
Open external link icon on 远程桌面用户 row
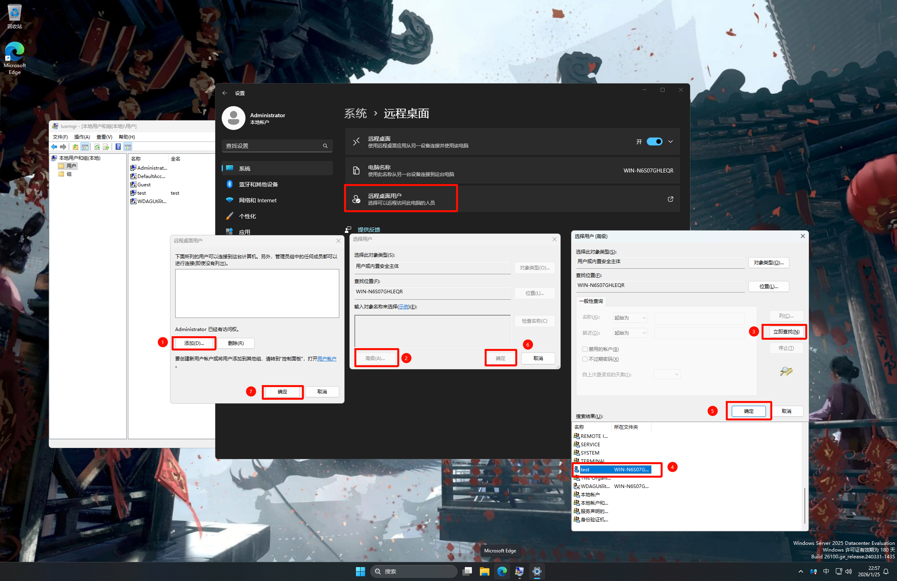[670, 199]
